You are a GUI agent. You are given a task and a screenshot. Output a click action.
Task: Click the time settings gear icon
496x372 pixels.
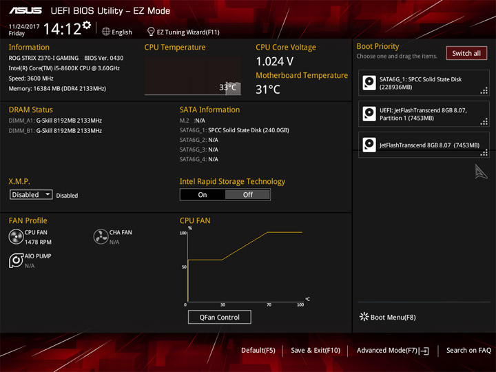pyautogui.click(x=86, y=25)
